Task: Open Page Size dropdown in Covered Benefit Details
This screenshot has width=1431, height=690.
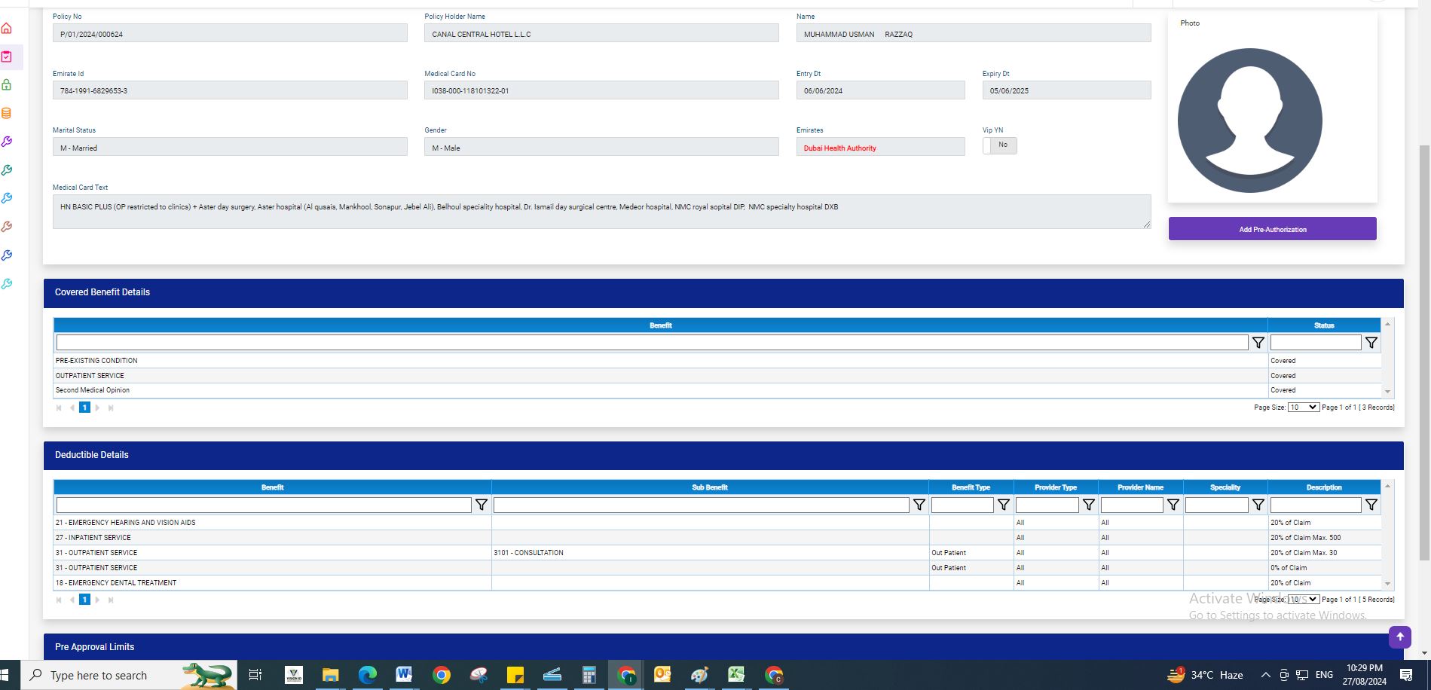Action: click(1302, 408)
